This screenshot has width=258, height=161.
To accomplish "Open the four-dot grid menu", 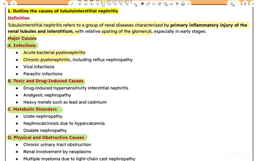I will coord(13,4).
